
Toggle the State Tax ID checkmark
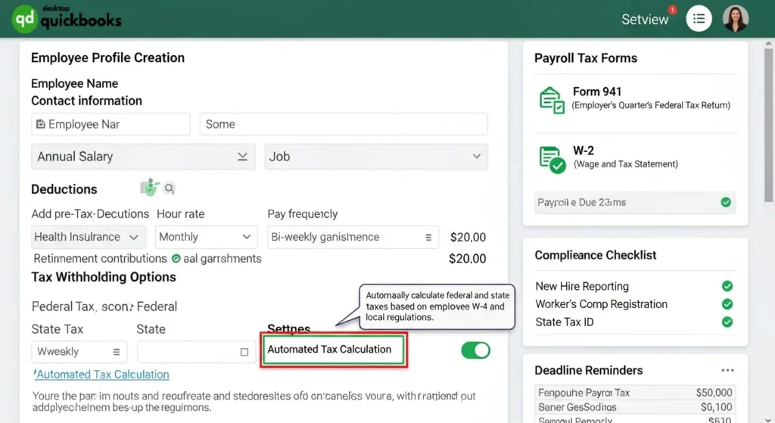(x=727, y=322)
